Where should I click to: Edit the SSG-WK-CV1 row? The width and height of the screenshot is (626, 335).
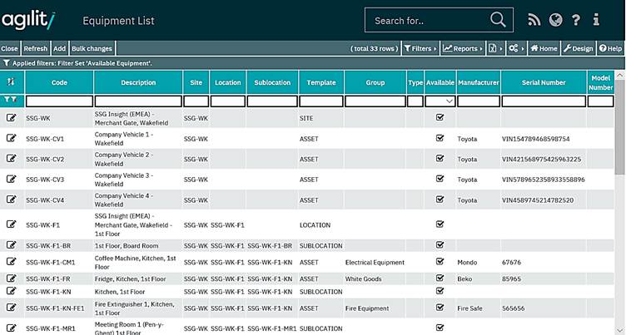click(12, 138)
